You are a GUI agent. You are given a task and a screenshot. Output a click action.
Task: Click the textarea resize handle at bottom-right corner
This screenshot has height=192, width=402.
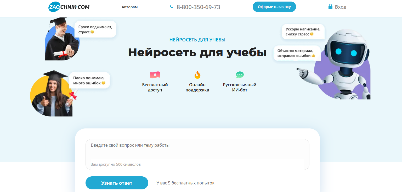point(308,169)
